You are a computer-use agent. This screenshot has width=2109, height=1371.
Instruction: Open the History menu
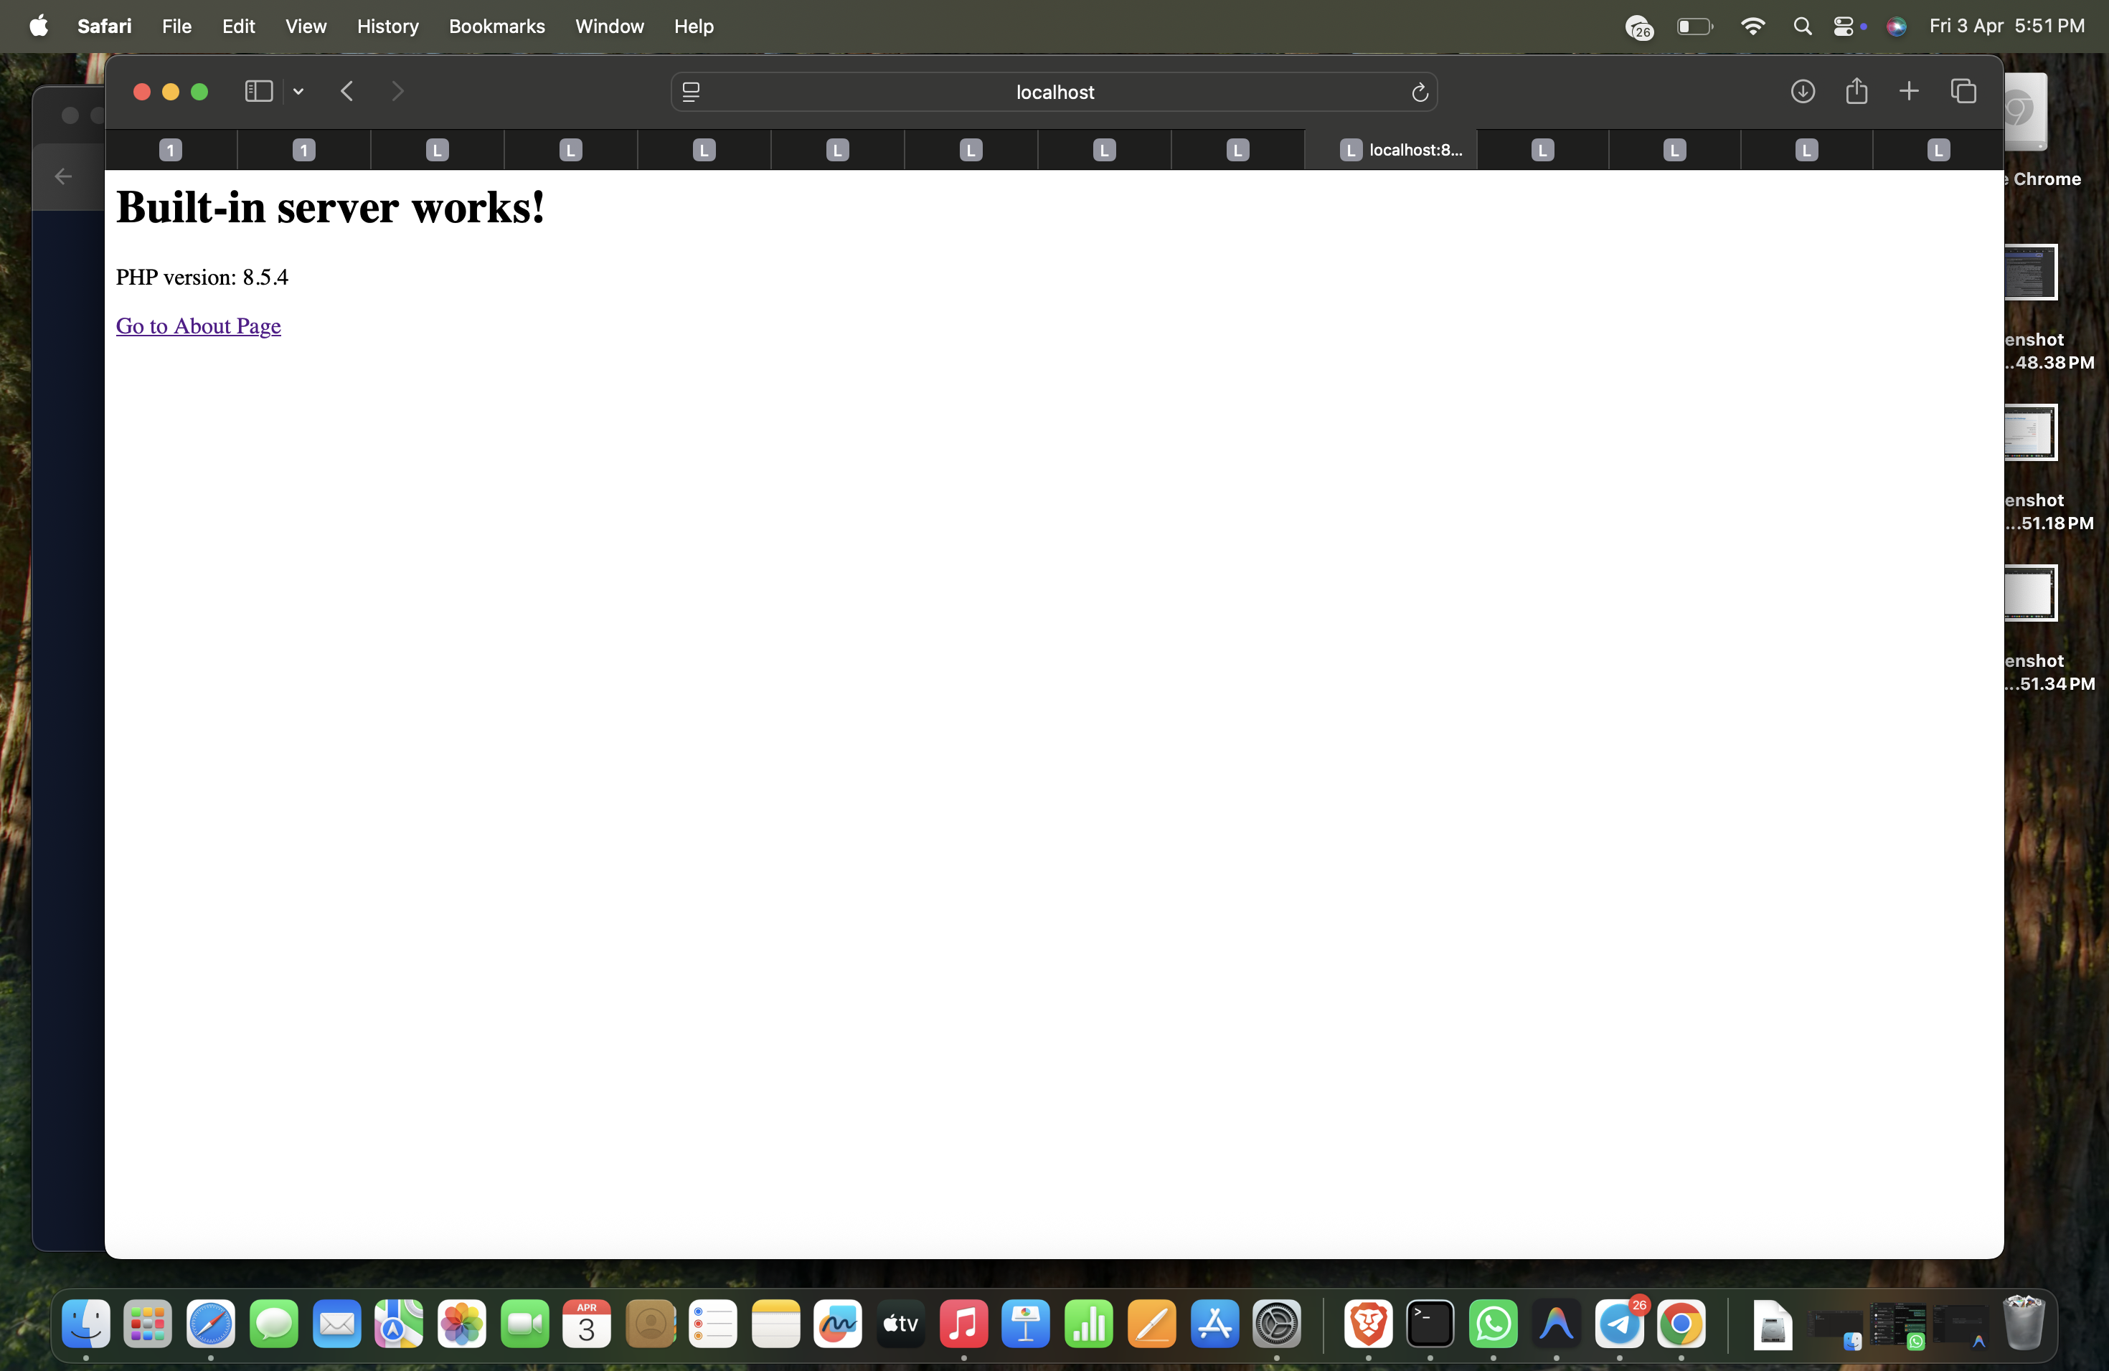(387, 26)
